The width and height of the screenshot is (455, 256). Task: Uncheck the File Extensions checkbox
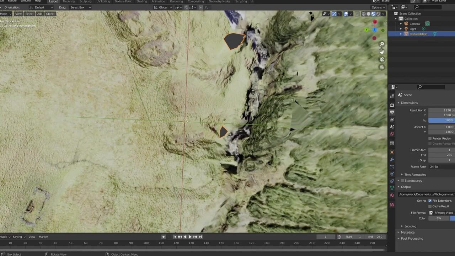(x=430, y=201)
